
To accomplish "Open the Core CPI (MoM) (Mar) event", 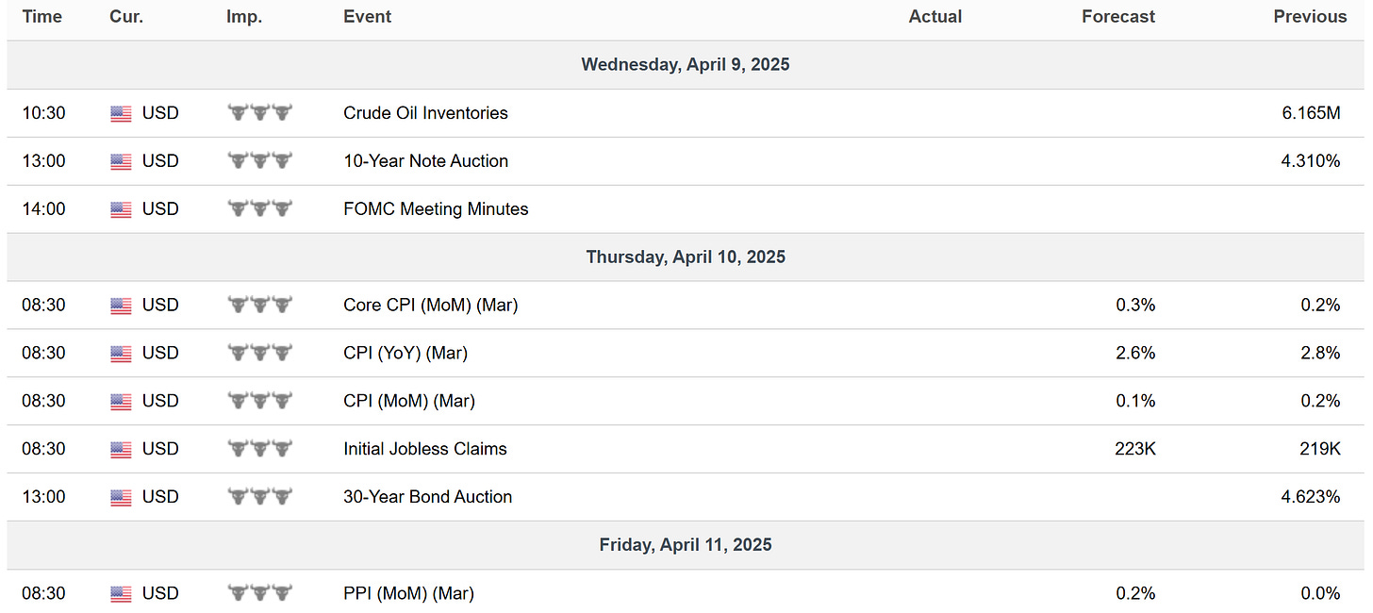I will [x=430, y=306].
